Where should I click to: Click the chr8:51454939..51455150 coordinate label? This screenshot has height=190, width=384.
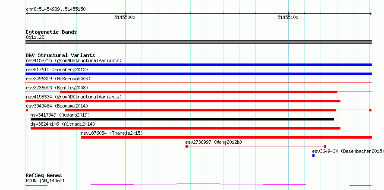[x=56, y=9]
